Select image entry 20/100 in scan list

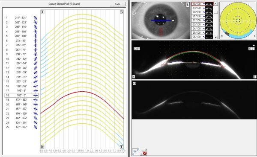[x=203, y=12]
